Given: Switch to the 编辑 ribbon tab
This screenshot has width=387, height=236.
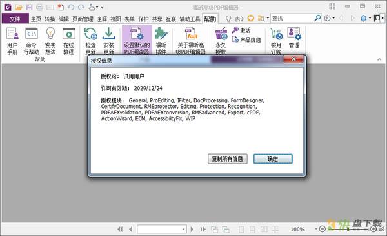Looking at the screenshot, I should (64, 19).
